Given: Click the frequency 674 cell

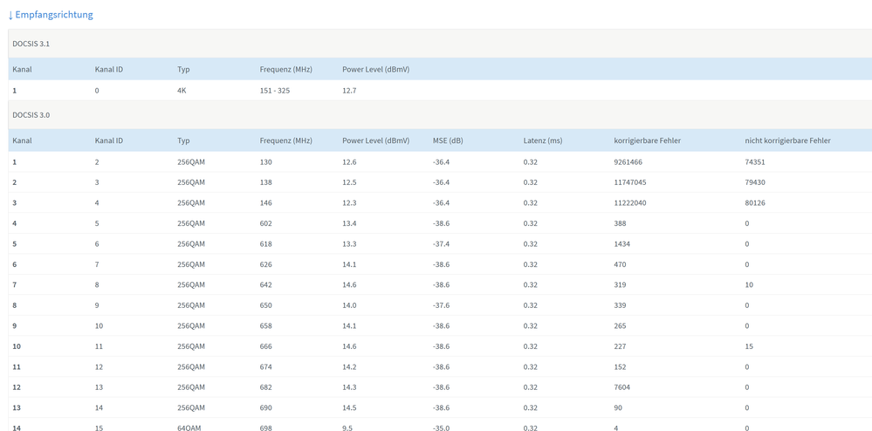Looking at the screenshot, I should 266,367.
